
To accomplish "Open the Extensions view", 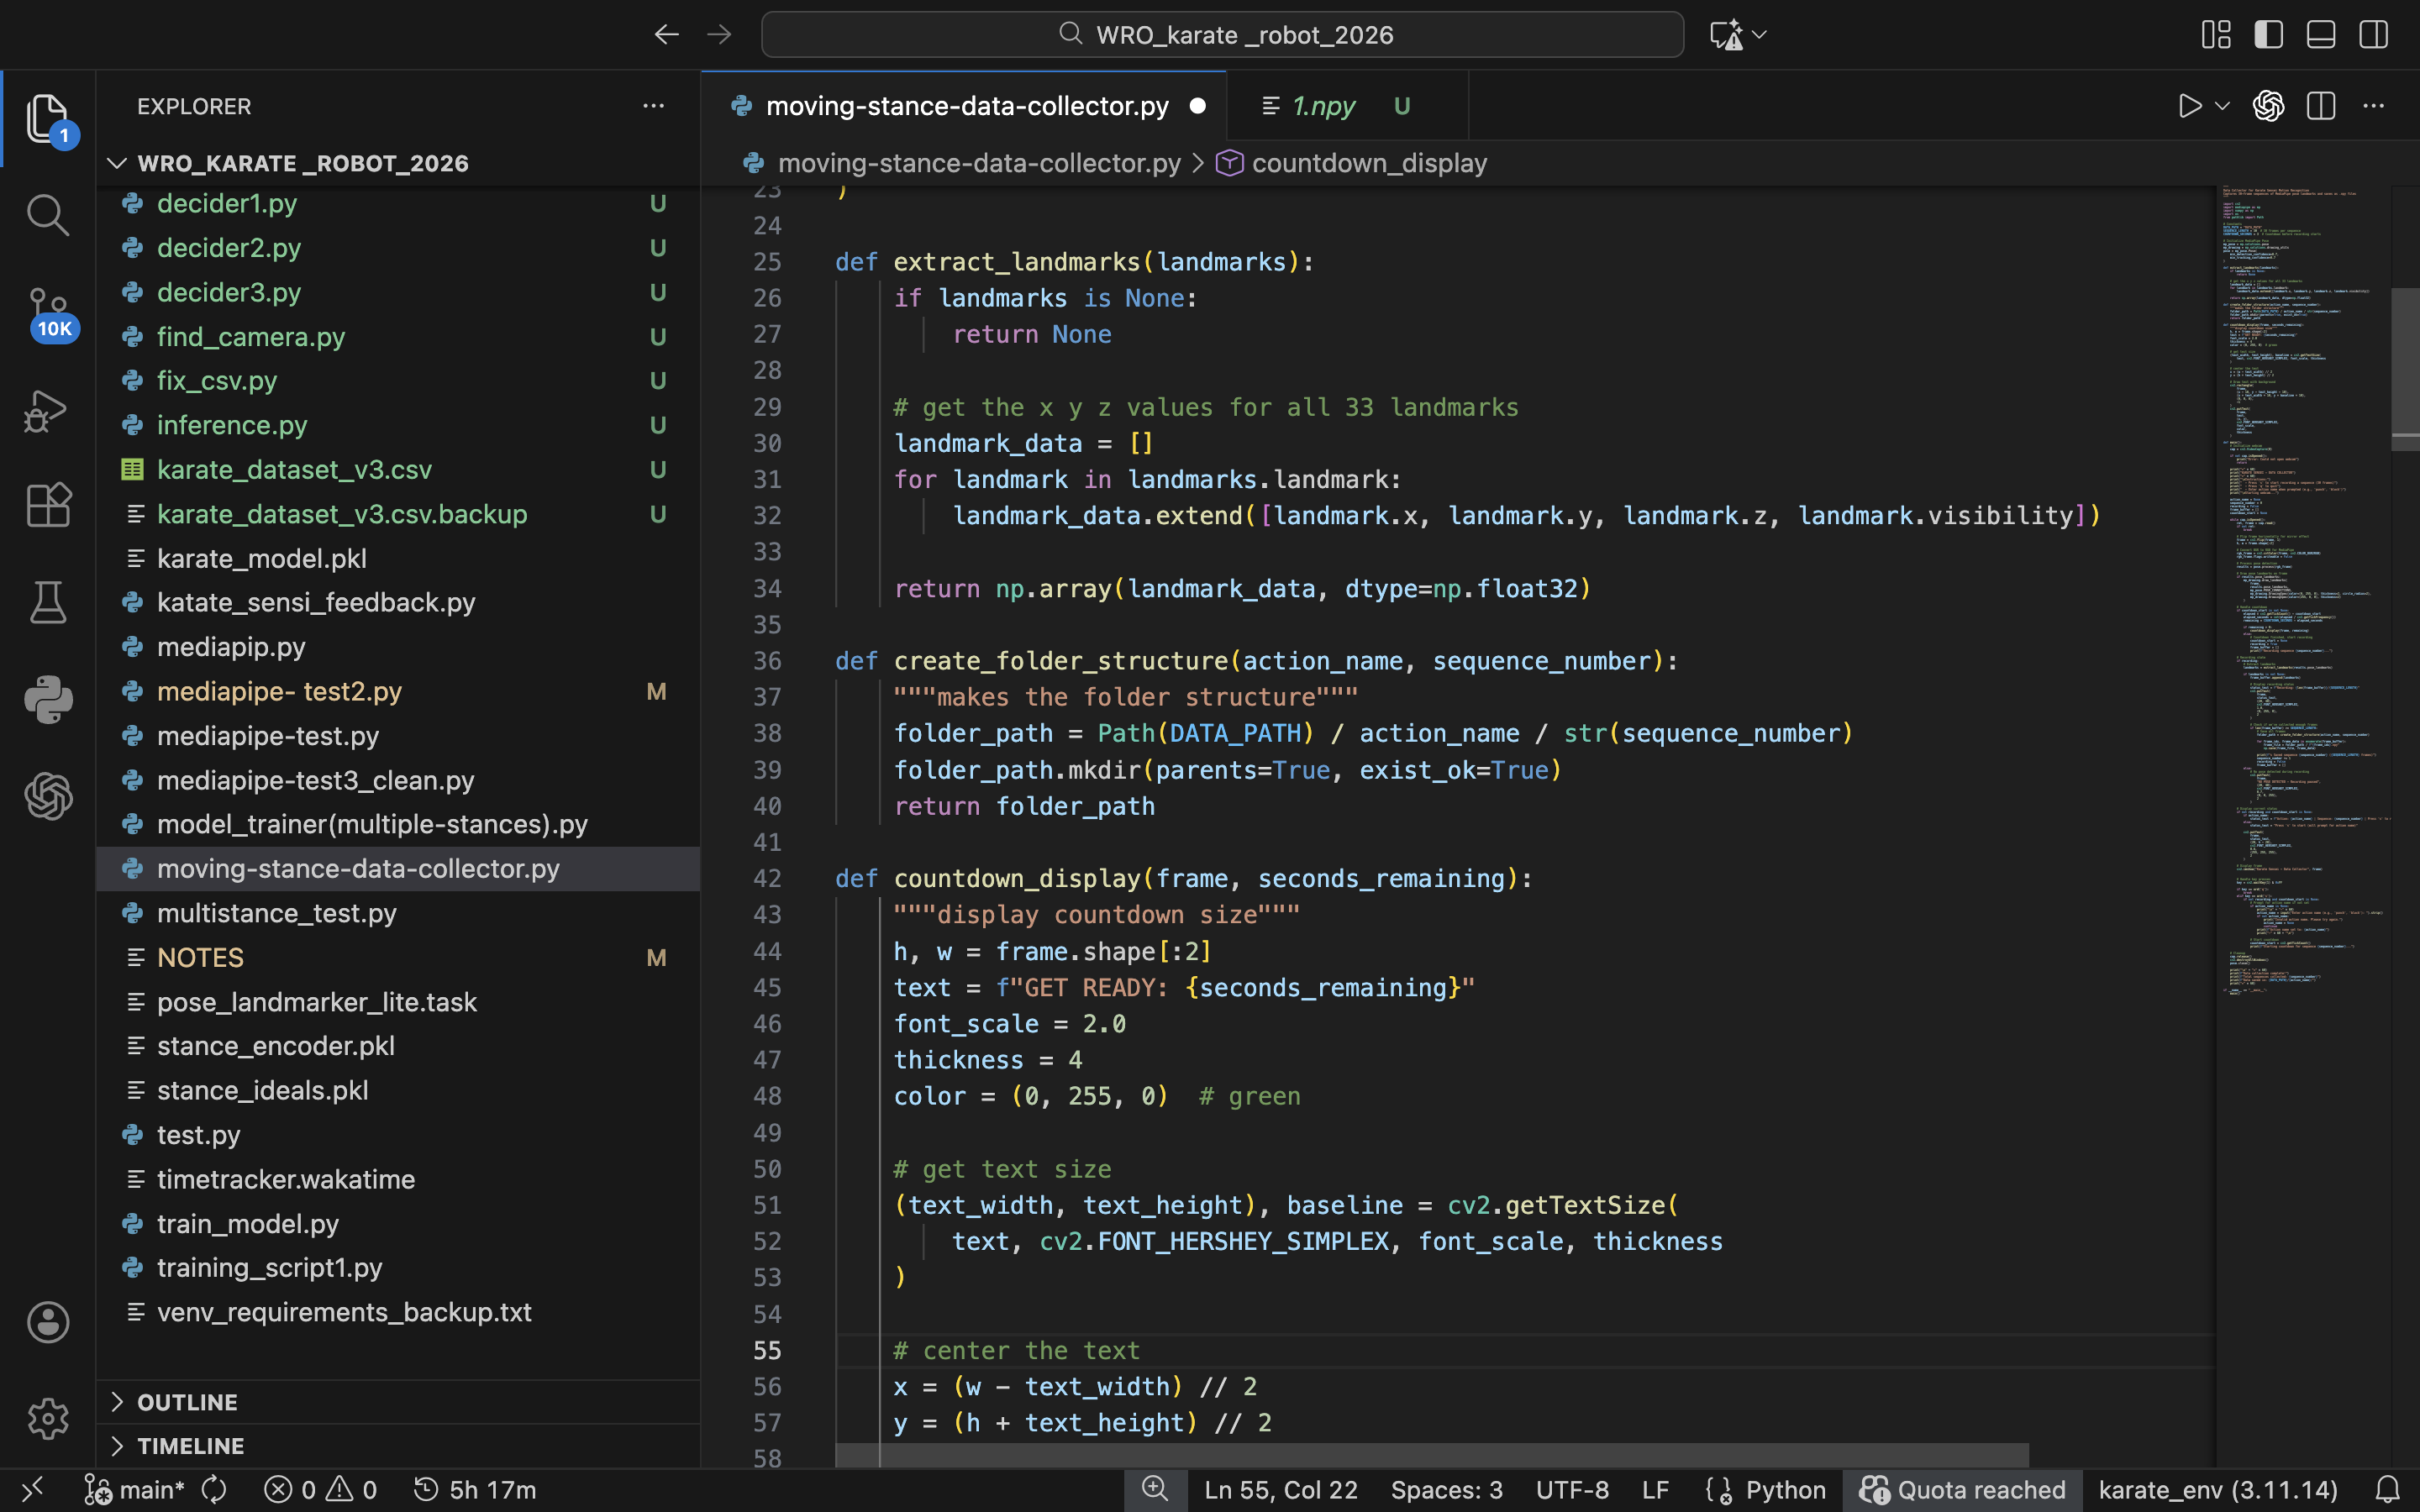I will coord(47,505).
